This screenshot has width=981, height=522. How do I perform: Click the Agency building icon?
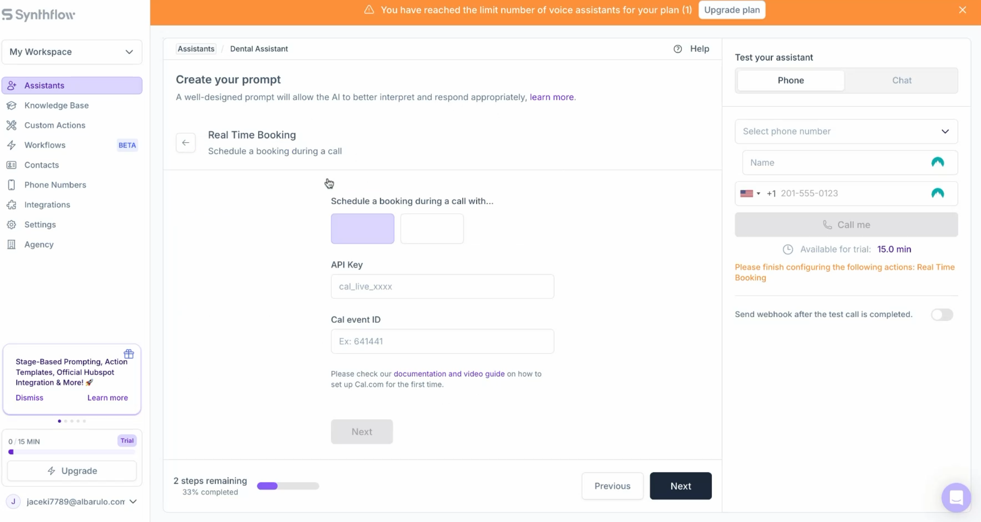click(x=11, y=244)
